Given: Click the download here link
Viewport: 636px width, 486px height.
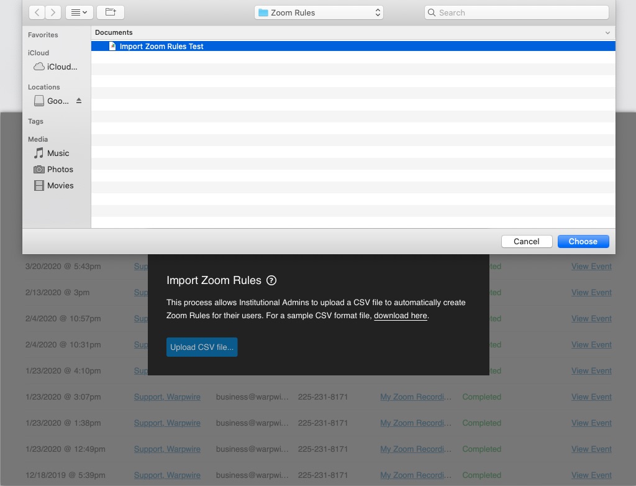Looking at the screenshot, I should pos(401,316).
